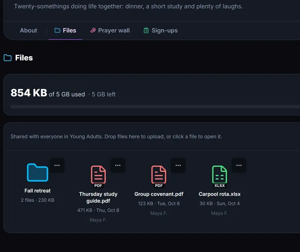Open Group covenant PDF file icon

[159, 176]
